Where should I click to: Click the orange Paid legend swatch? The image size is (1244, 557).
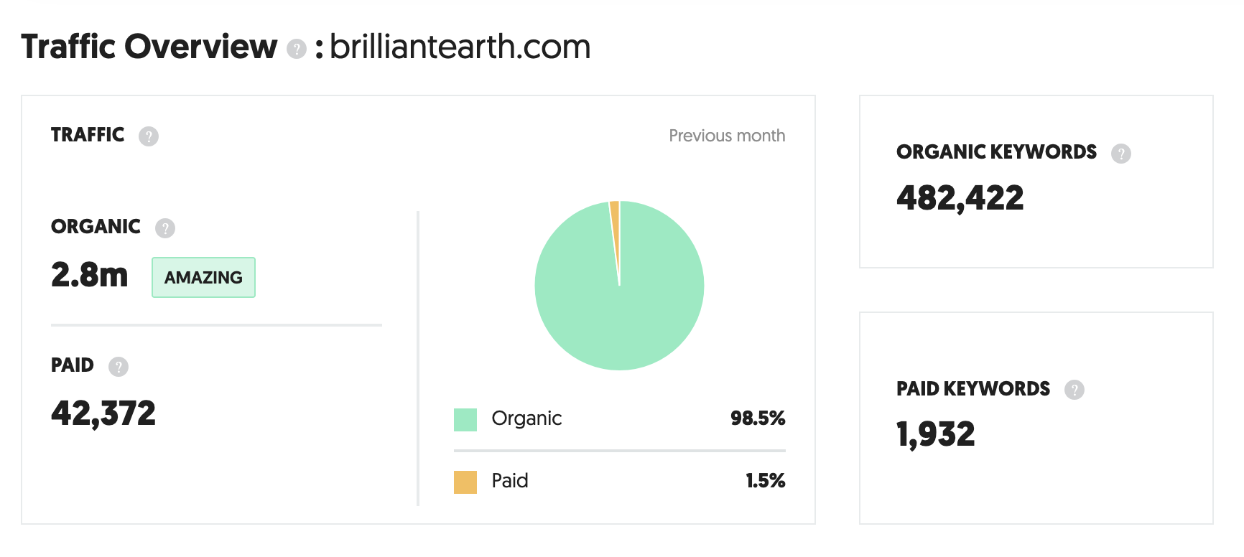pos(465,482)
